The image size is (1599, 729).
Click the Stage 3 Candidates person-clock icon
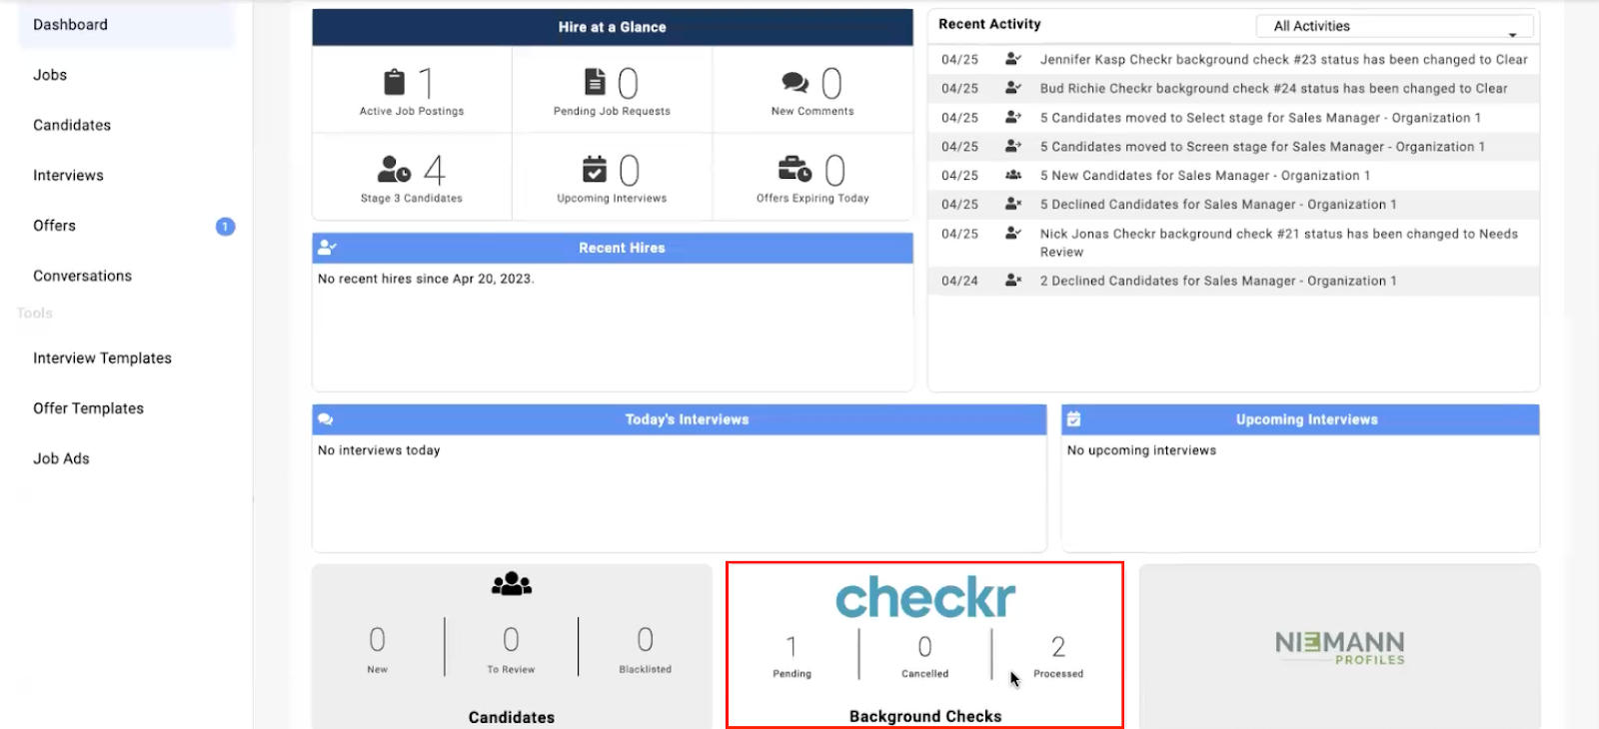394,169
